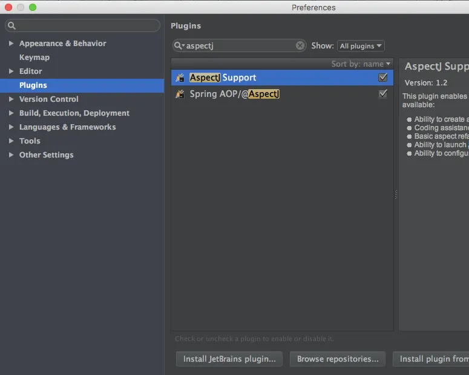
Task: Expand the Editor settings group
Action: pos(11,71)
